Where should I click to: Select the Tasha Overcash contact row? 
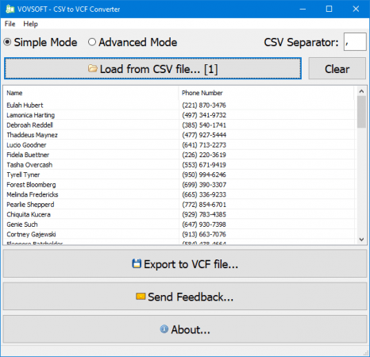point(179,165)
